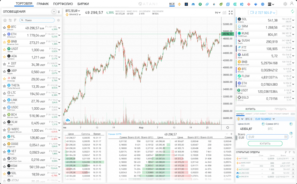297x184 pixels.
Task: Open the 2 727 924 ₽ balance dropdown
Action: pos(262,13)
